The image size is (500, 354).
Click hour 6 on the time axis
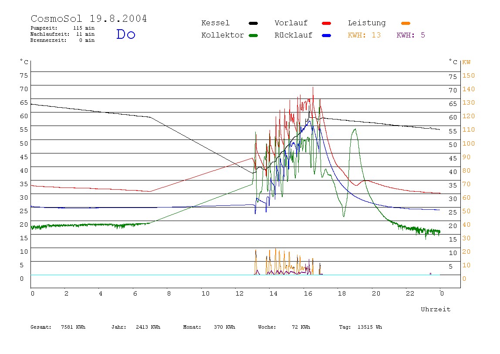(135, 293)
